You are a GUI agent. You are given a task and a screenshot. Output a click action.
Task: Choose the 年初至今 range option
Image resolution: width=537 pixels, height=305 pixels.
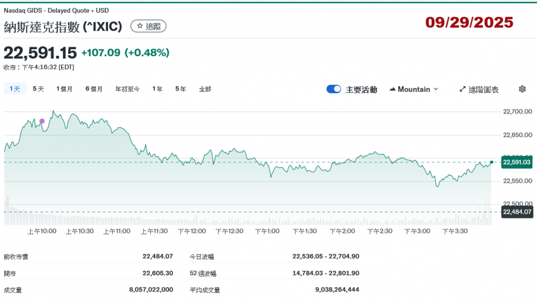pos(127,89)
